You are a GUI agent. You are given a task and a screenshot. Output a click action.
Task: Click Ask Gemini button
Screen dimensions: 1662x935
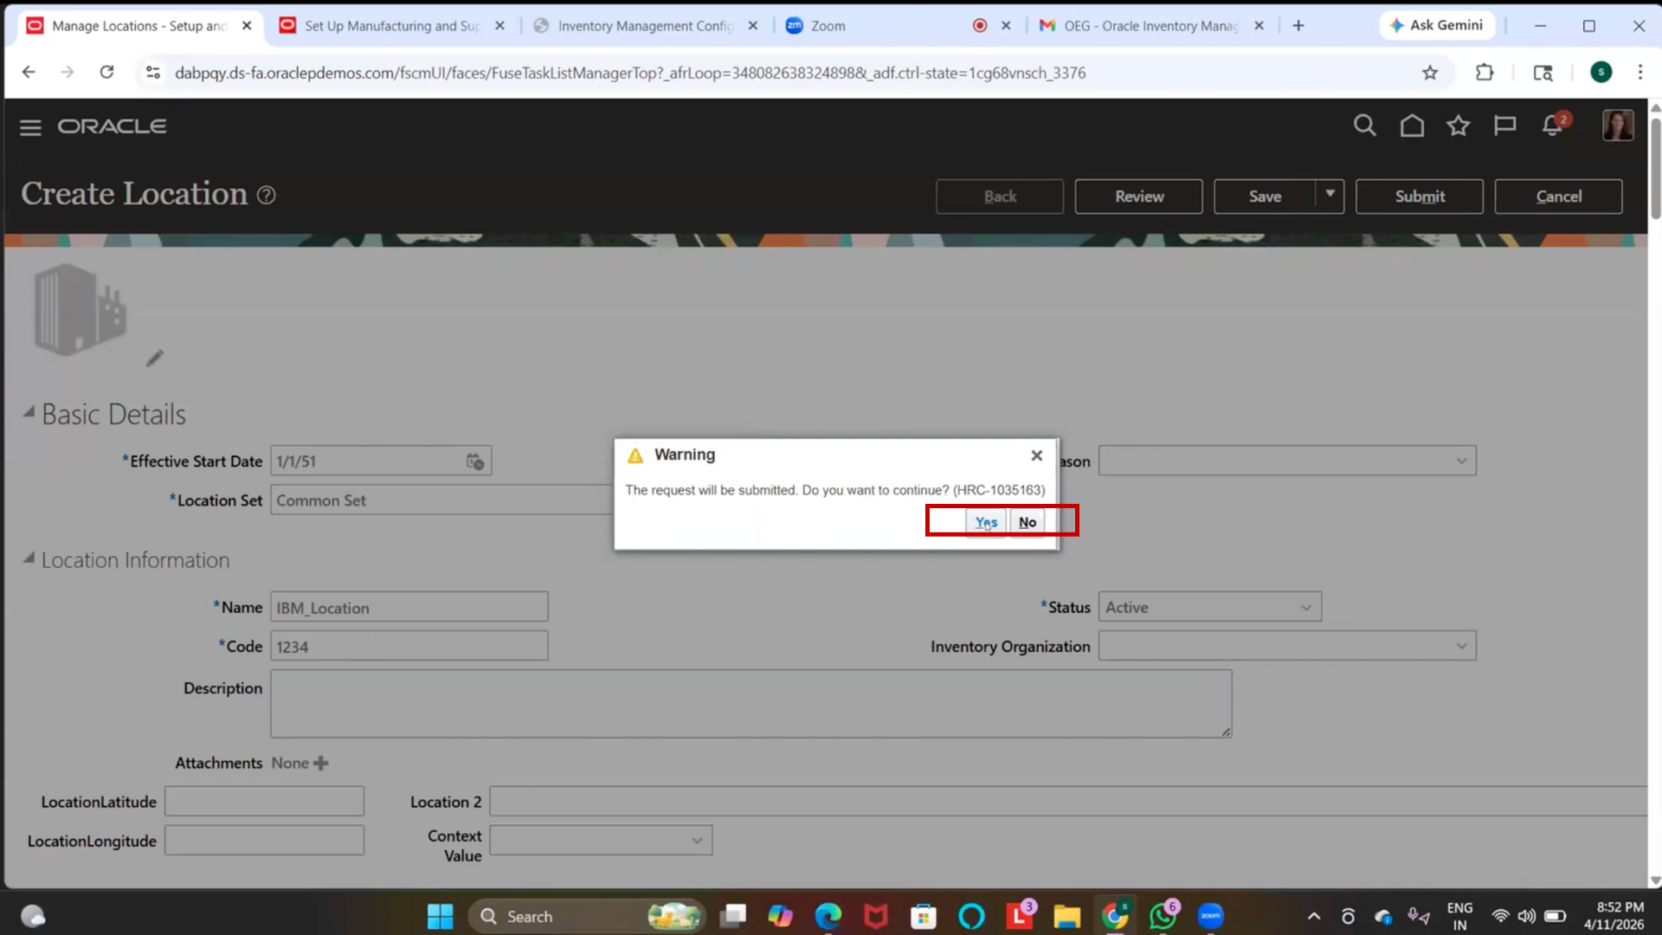(1436, 25)
